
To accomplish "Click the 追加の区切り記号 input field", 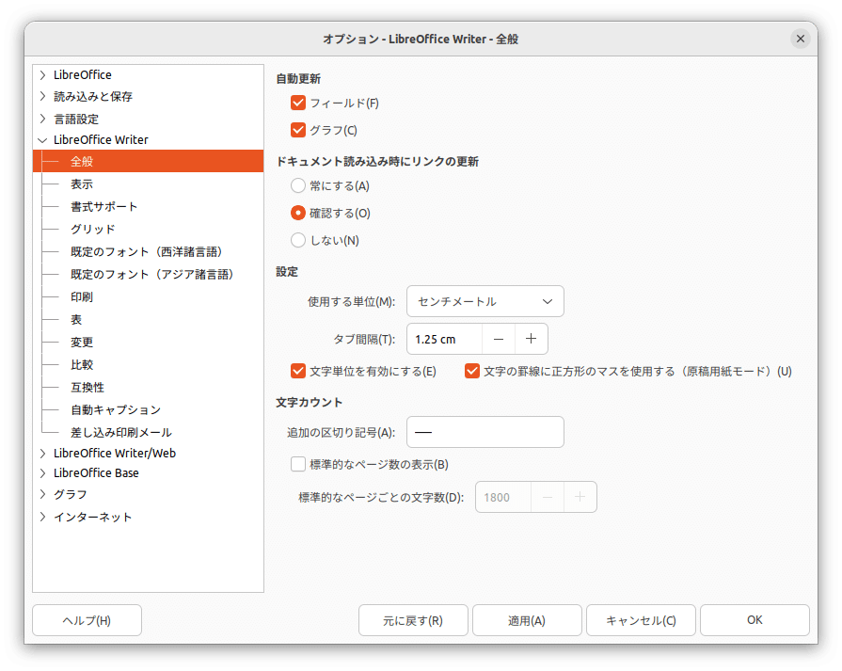I will pyautogui.click(x=485, y=432).
